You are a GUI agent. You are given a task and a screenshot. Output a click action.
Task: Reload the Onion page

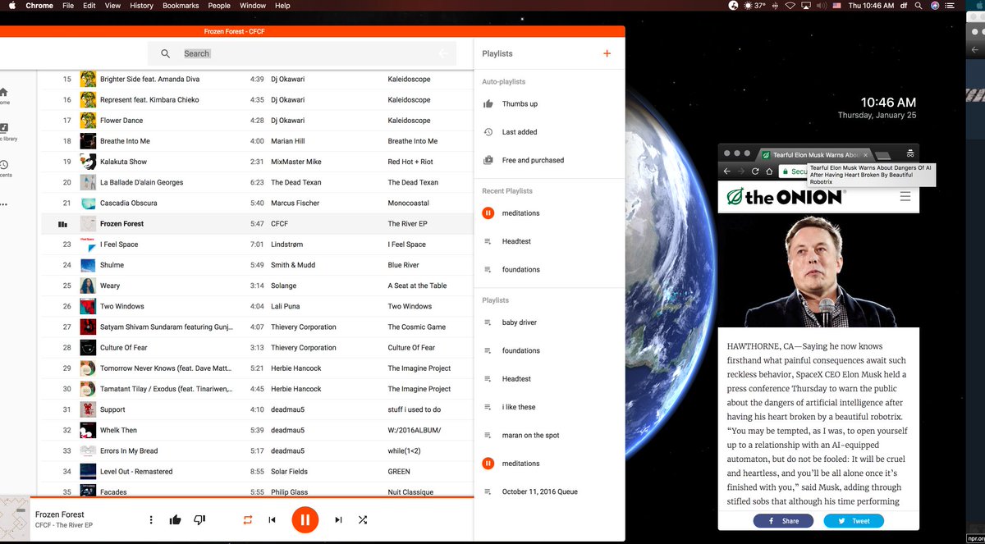point(754,171)
